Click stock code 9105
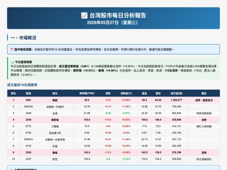This screenshot has height=170, width=227. [x=29, y=133]
